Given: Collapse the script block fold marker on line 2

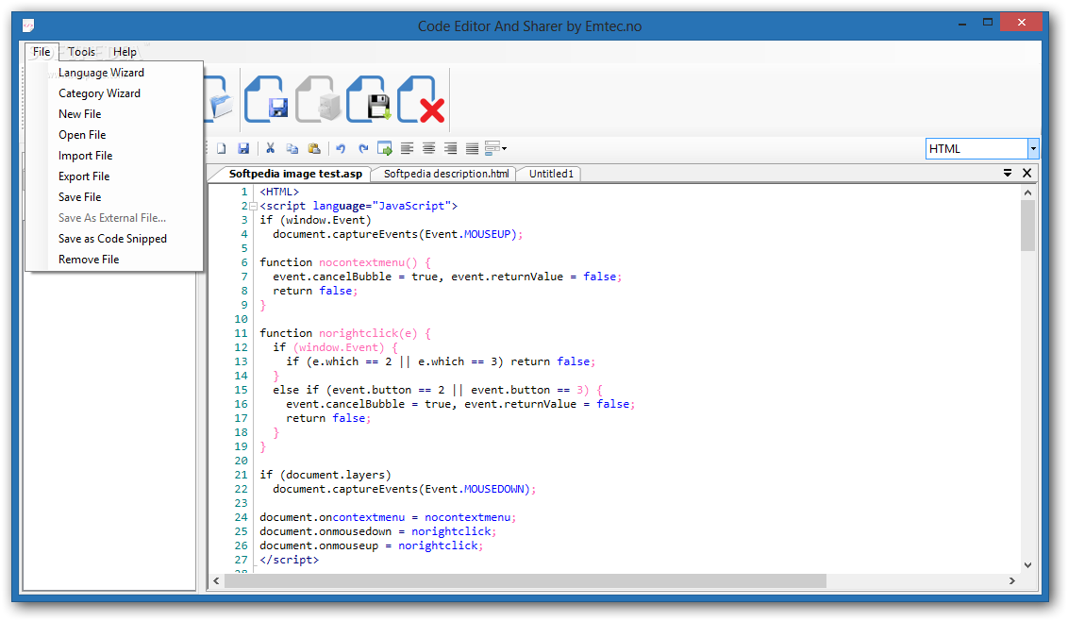Looking at the screenshot, I should [x=254, y=206].
